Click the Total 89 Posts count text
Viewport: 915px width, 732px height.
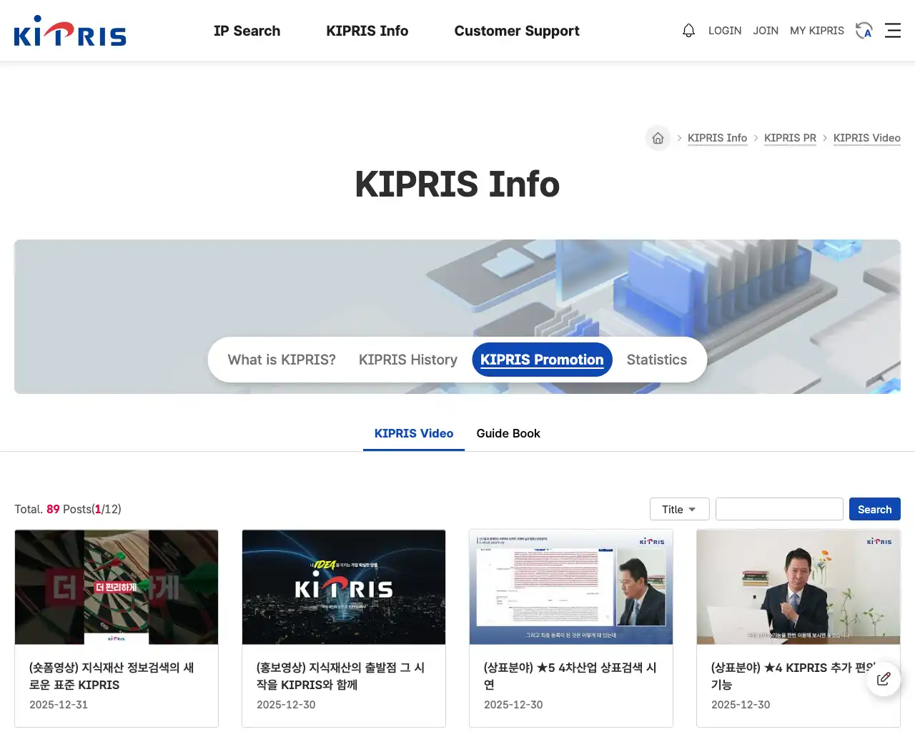click(x=68, y=509)
